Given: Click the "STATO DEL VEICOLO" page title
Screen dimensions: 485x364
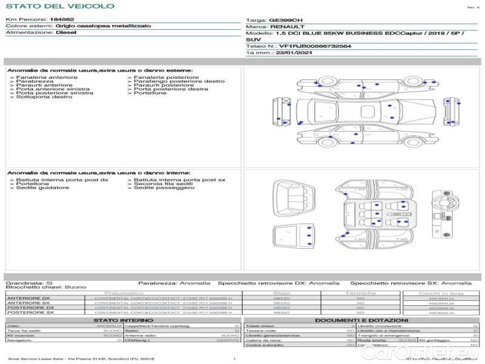Looking at the screenshot, I should 60,6.
